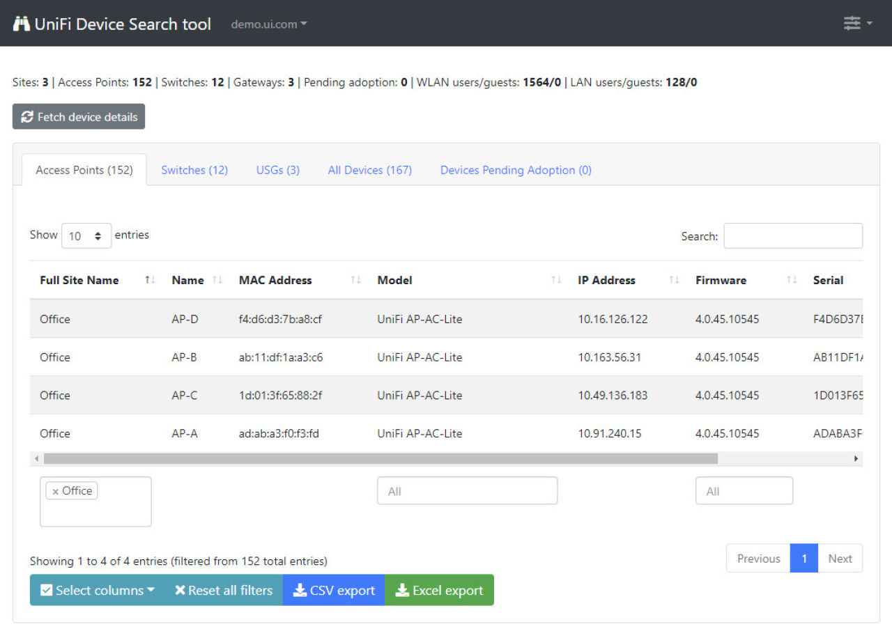Open the sliders preferences icon menu

pyautogui.click(x=852, y=23)
